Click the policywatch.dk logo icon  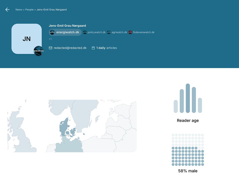85,32
